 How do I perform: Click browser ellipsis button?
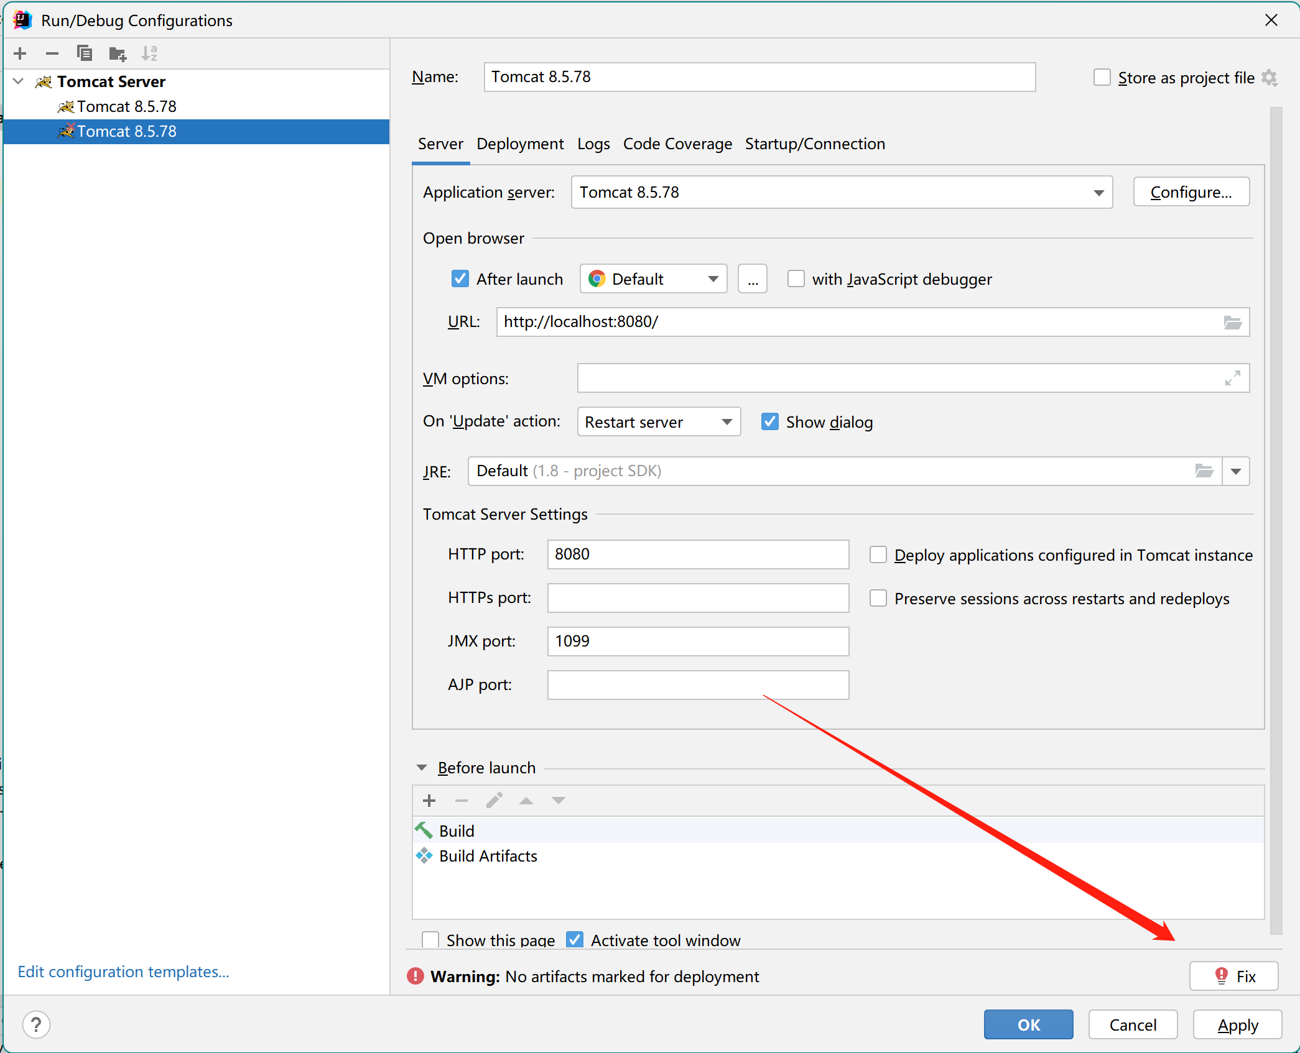click(x=753, y=279)
